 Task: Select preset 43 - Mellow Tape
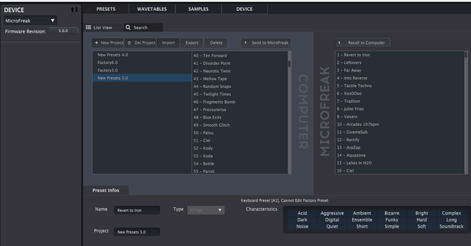pyautogui.click(x=240, y=78)
